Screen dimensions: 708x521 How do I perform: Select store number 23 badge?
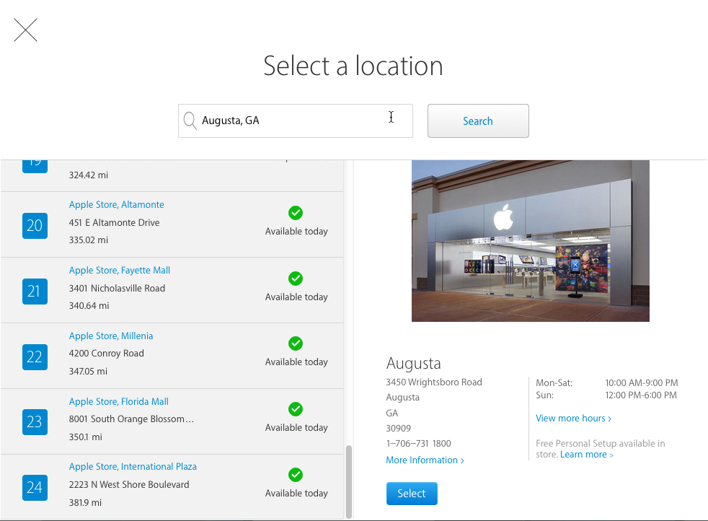(x=35, y=422)
